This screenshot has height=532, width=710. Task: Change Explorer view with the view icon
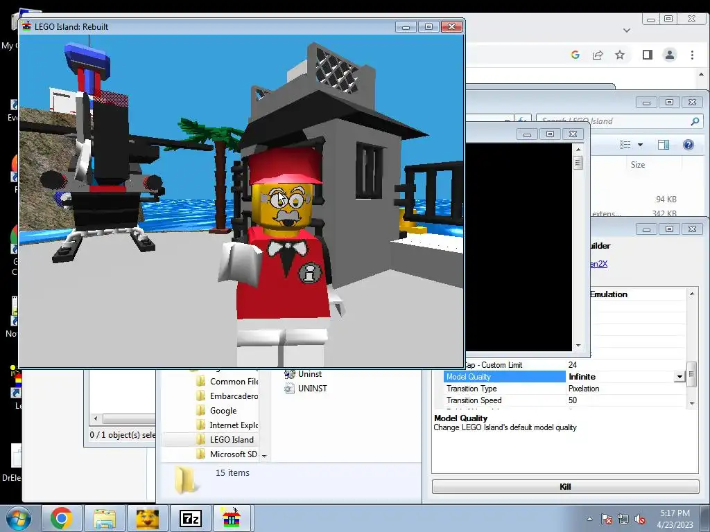click(625, 144)
